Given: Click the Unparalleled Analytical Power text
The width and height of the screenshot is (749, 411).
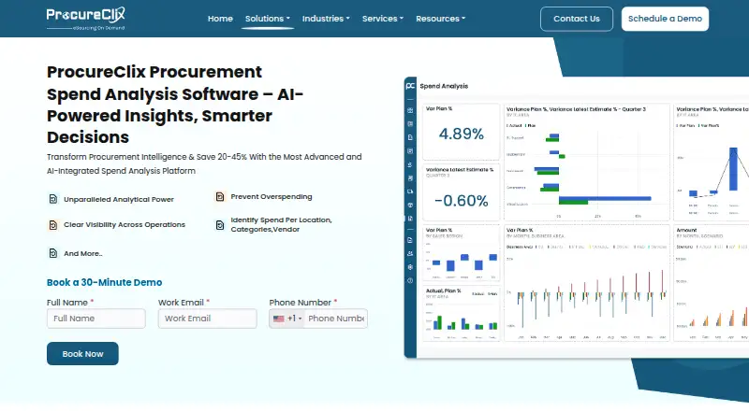Looking at the screenshot, I should pyautogui.click(x=119, y=199).
